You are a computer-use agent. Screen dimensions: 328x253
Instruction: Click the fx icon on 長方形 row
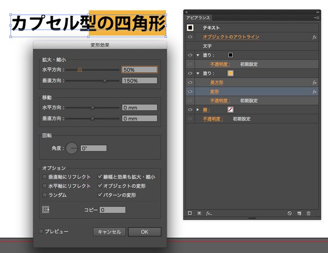coord(314,83)
